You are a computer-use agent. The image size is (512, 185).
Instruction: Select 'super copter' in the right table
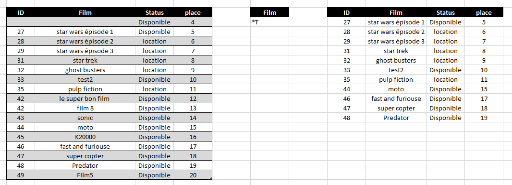396,108
